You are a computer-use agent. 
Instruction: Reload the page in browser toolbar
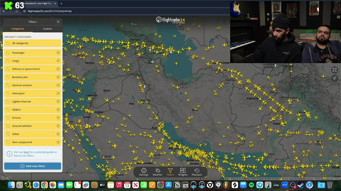coord(17,11)
